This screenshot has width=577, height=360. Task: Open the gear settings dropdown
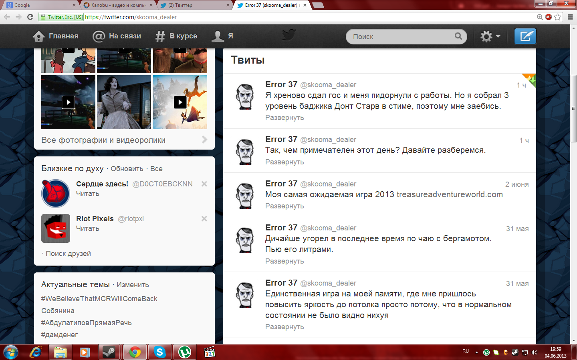[490, 36]
